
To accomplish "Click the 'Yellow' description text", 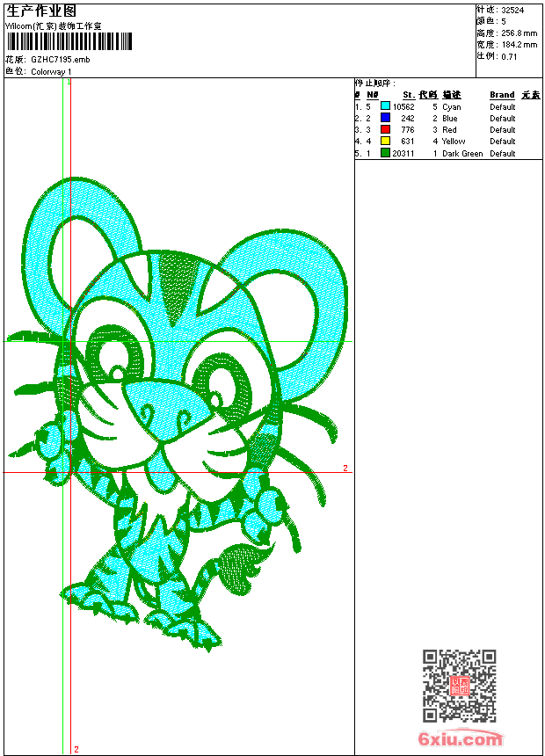I will coord(454,142).
